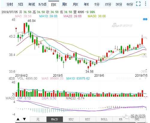Click the up triangle indicator arrow
Viewport: 150px width, 123px height.
(x=18, y=119)
